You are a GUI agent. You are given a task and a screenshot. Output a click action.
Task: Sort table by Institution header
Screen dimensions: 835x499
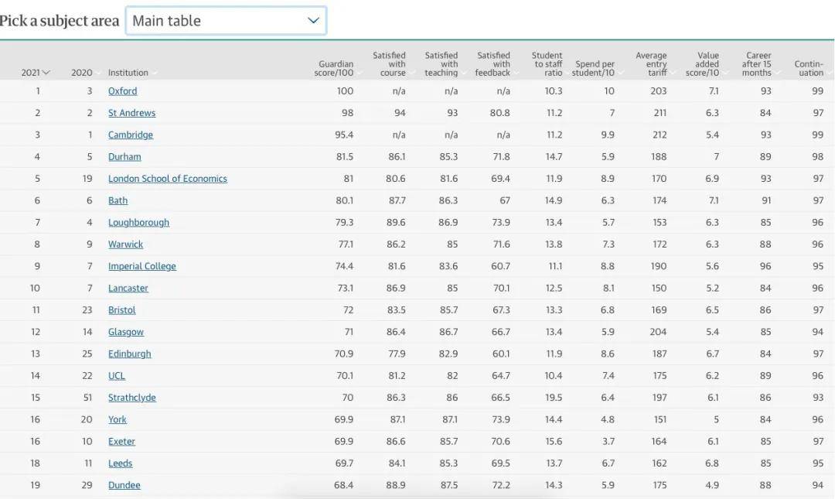[x=128, y=73]
